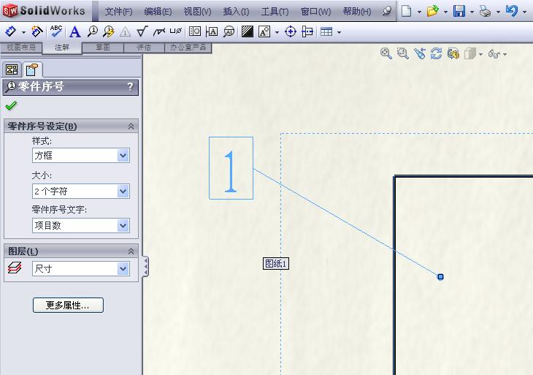
Task: Select the Hole Callout tool
Action: [175, 31]
